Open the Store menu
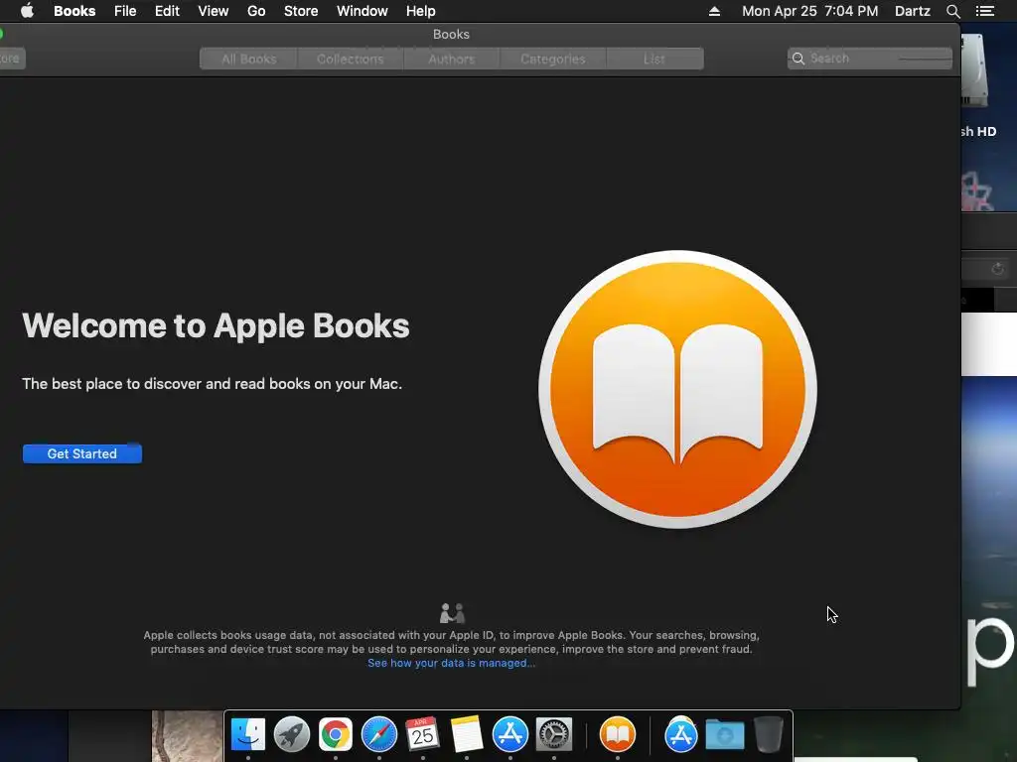Screen dimensions: 1017x762 coord(301,11)
